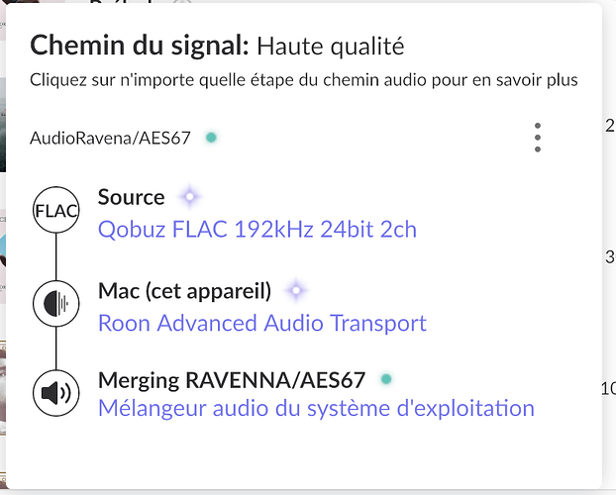The width and height of the screenshot is (616, 495).
Task: Open Mélangeur audio du système d'exploitation link
Action: coord(316,408)
